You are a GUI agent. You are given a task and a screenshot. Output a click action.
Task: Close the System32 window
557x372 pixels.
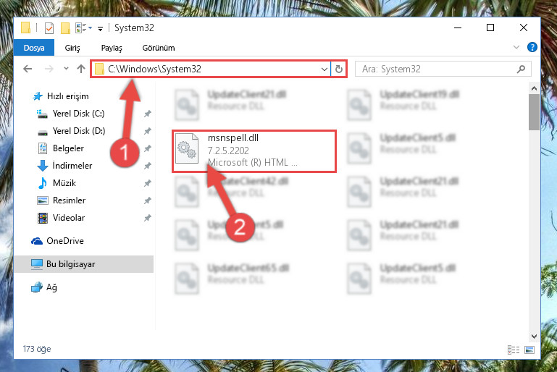pyautogui.click(x=523, y=28)
